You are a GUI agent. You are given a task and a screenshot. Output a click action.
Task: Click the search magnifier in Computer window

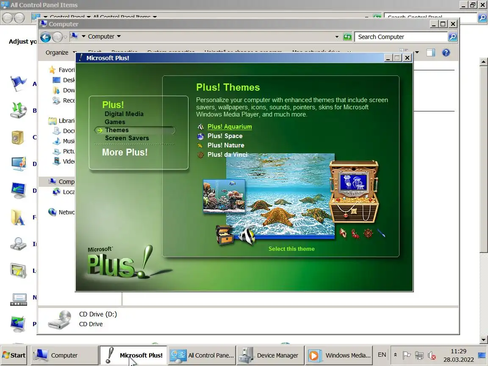click(x=452, y=37)
